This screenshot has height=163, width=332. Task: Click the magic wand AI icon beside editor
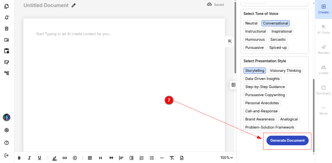click(x=230, y=41)
